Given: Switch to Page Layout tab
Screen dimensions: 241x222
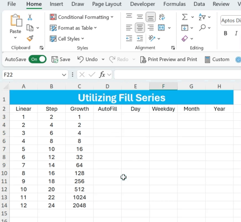Looking at the screenshot, I should pos(107,4).
